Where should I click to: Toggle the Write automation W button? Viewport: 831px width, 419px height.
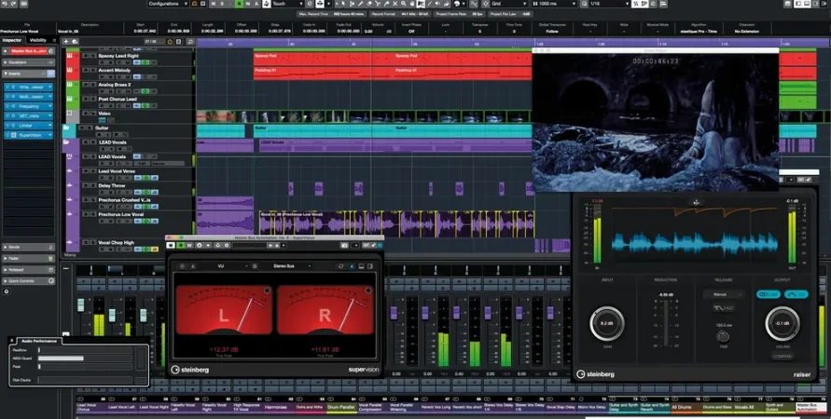[x=247, y=4]
